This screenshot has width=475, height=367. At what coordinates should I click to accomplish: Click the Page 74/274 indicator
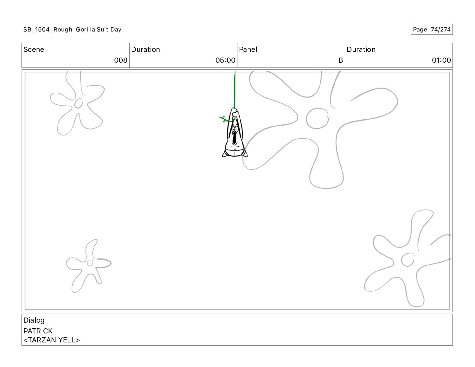click(x=432, y=29)
